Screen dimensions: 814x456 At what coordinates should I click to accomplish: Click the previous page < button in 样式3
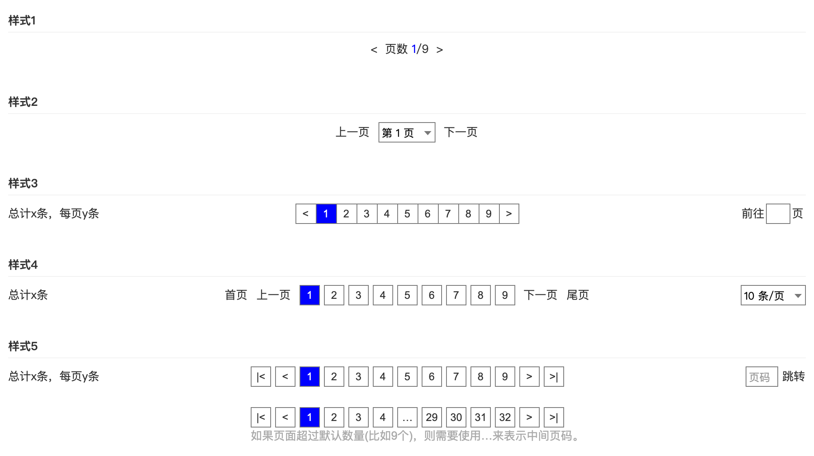pos(306,214)
